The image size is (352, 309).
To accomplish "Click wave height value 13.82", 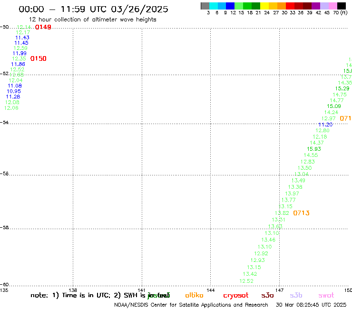I will (282, 213).
